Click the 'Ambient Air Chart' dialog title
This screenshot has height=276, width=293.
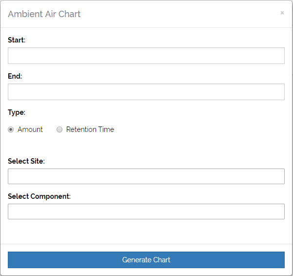coord(44,14)
